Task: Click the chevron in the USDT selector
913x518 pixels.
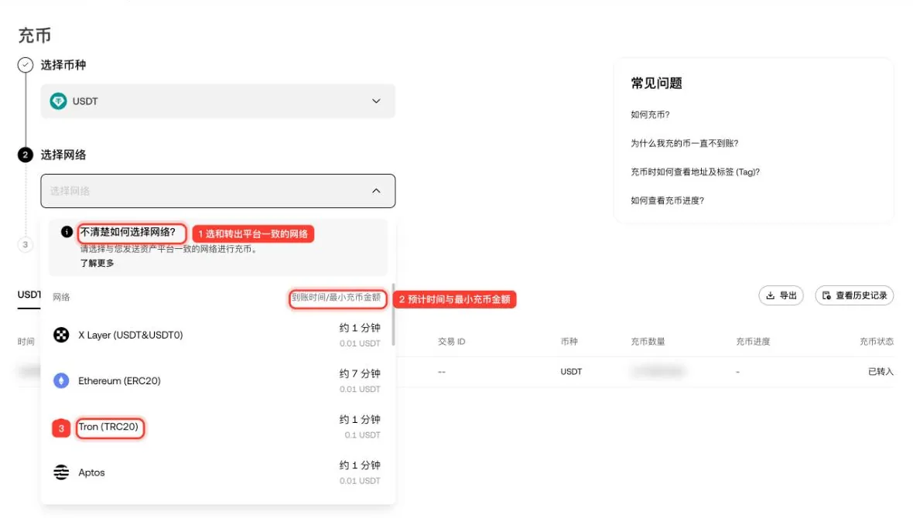Action: [x=376, y=101]
